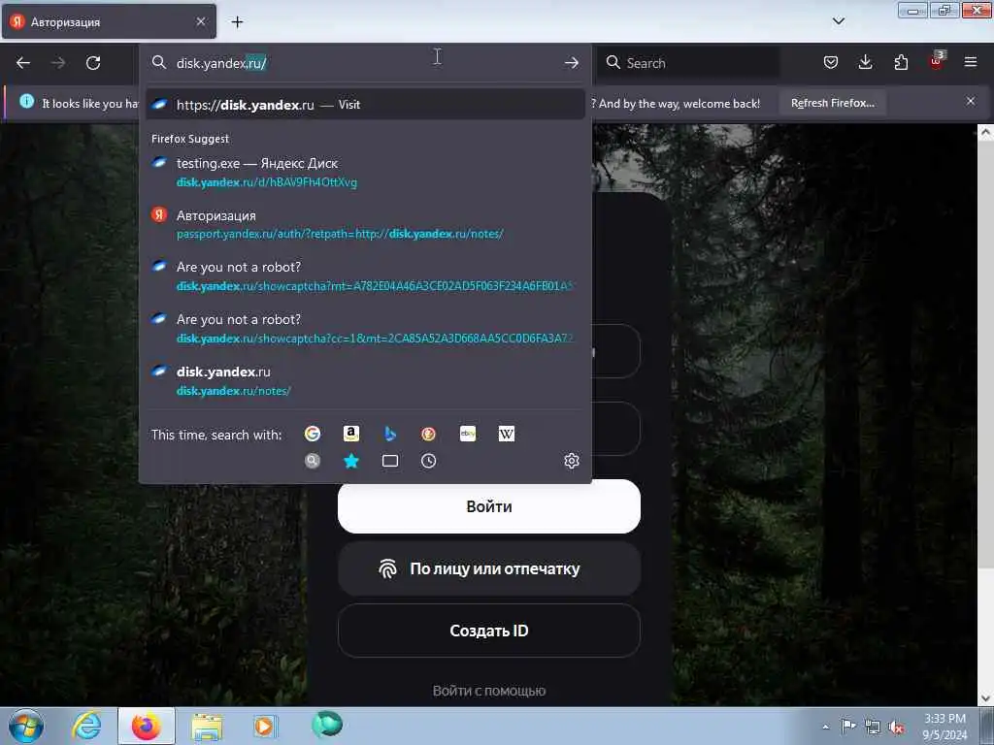
Task: Launch Internet Explorer from taskbar
Action: (x=86, y=726)
